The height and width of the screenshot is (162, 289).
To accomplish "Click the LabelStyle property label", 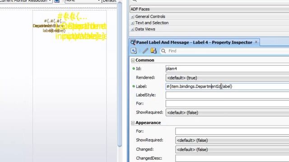I will click(146, 95).
